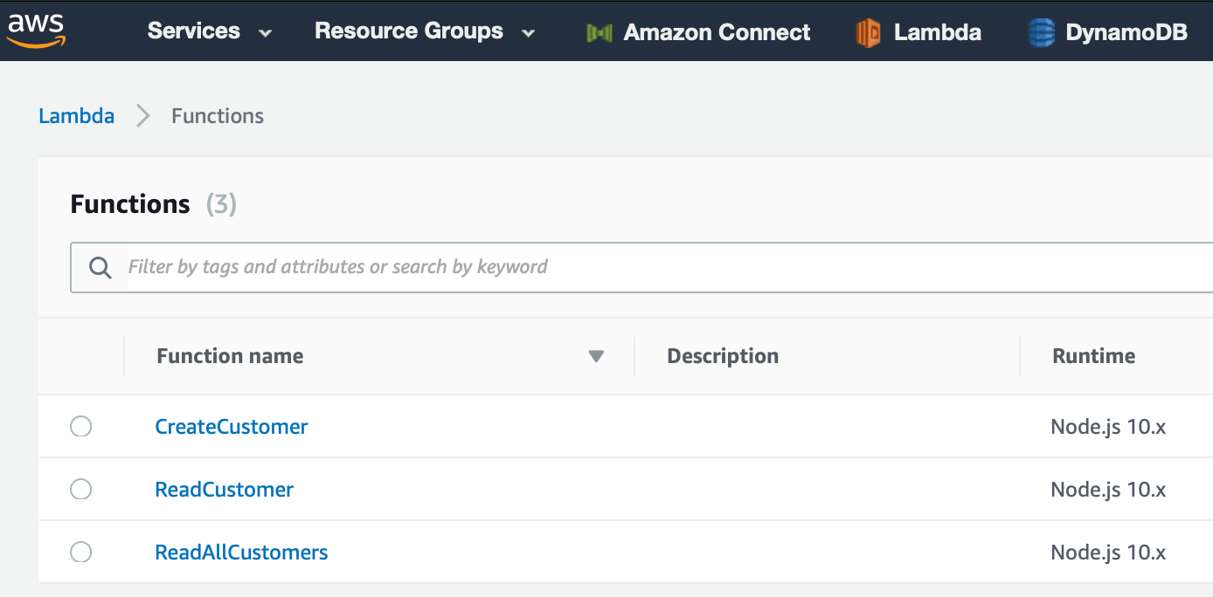Select the CreateCustomer radio button
1213x597 pixels.
(80, 426)
